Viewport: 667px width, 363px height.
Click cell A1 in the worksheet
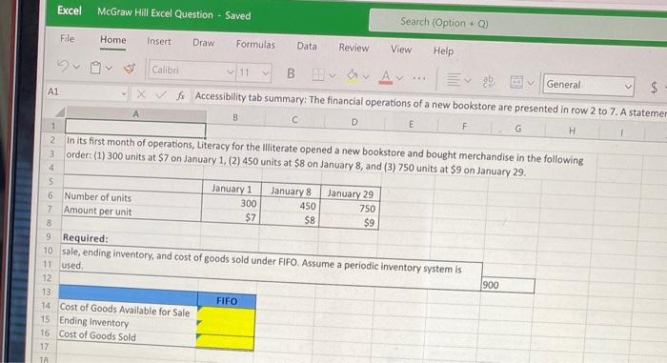pyautogui.click(x=135, y=129)
